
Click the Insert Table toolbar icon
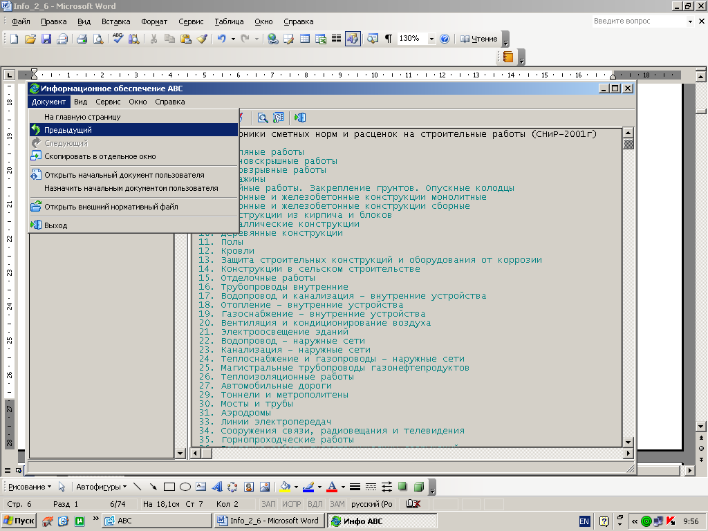[x=305, y=39]
